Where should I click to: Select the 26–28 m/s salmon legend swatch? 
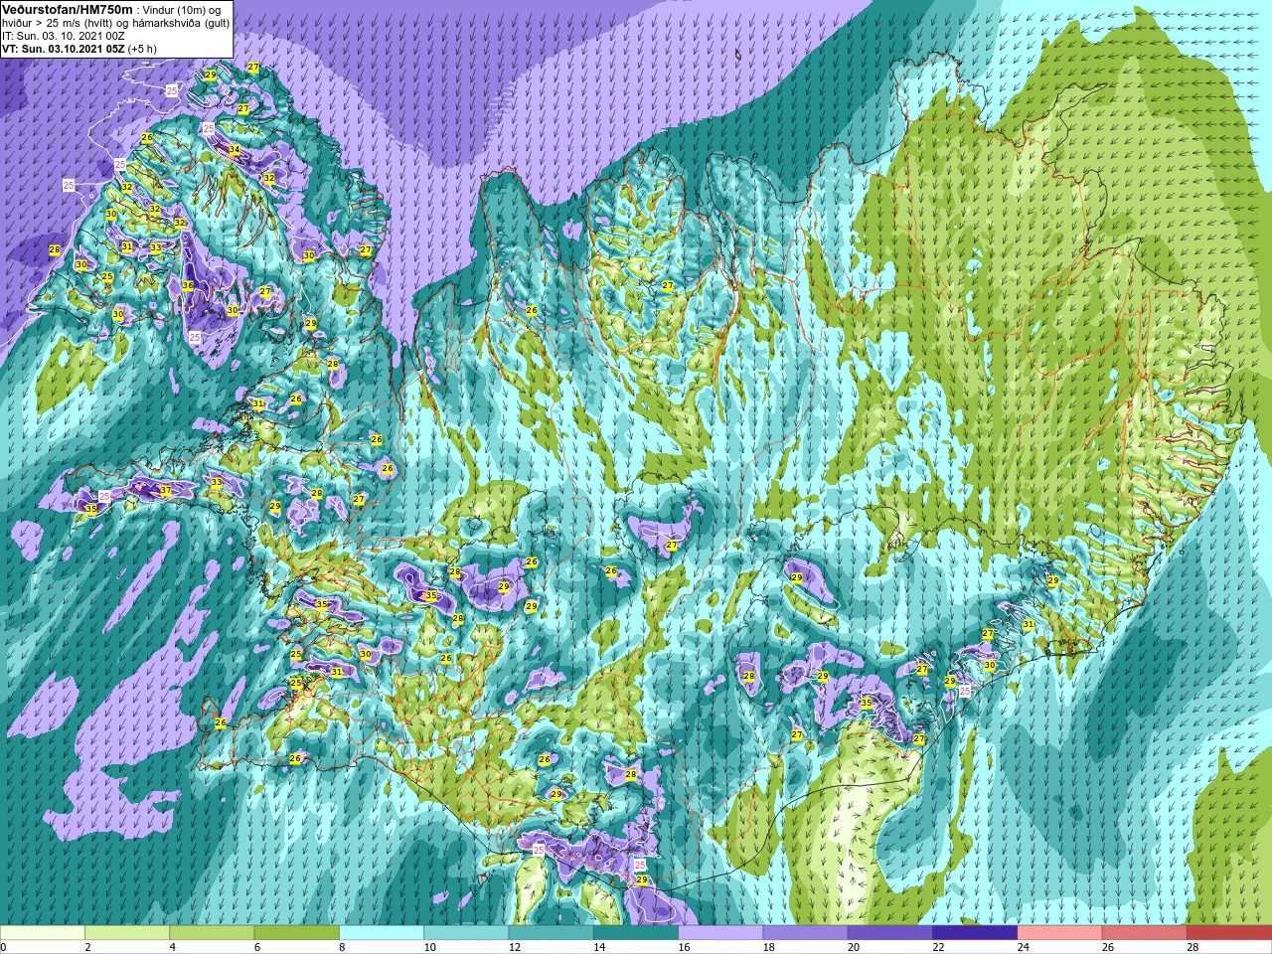(x=1145, y=933)
